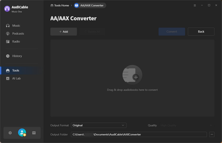Viewport: 222px width, 143px height.
Task: Click the Convert button
Action: point(172,31)
